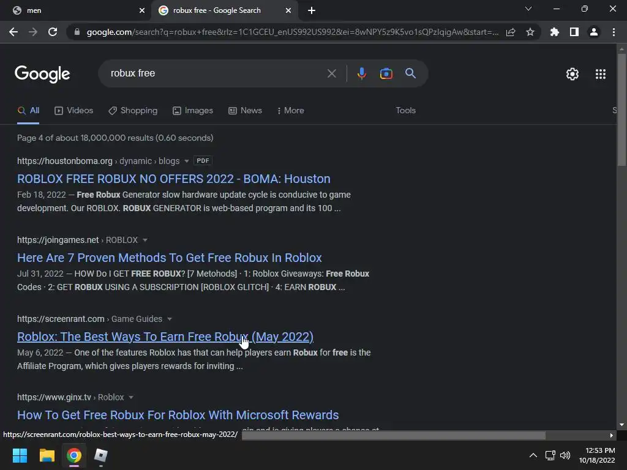Switch to Shopping results

coord(133,111)
